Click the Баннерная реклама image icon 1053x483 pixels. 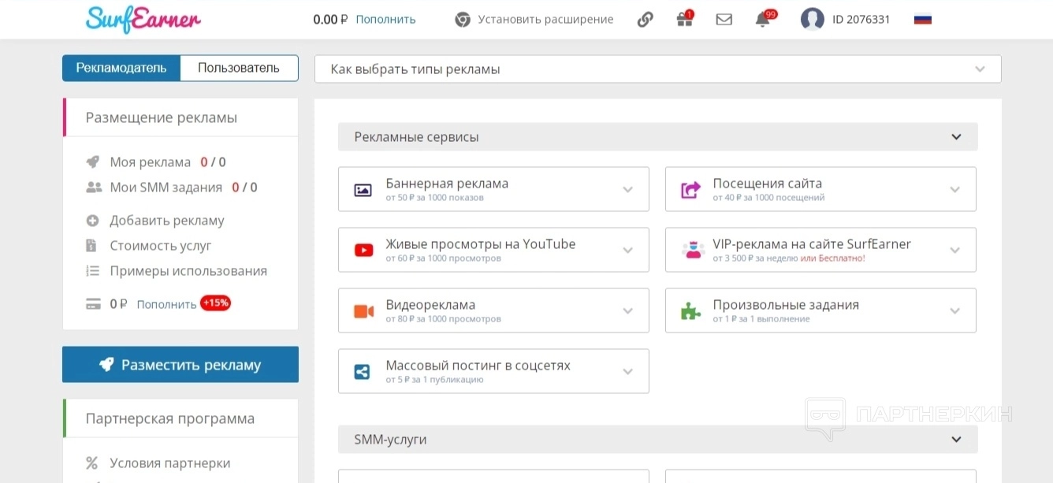click(363, 190)
